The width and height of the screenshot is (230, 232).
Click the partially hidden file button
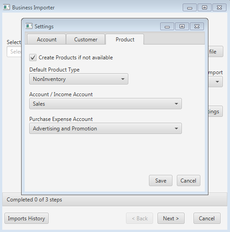click(216, 52)
